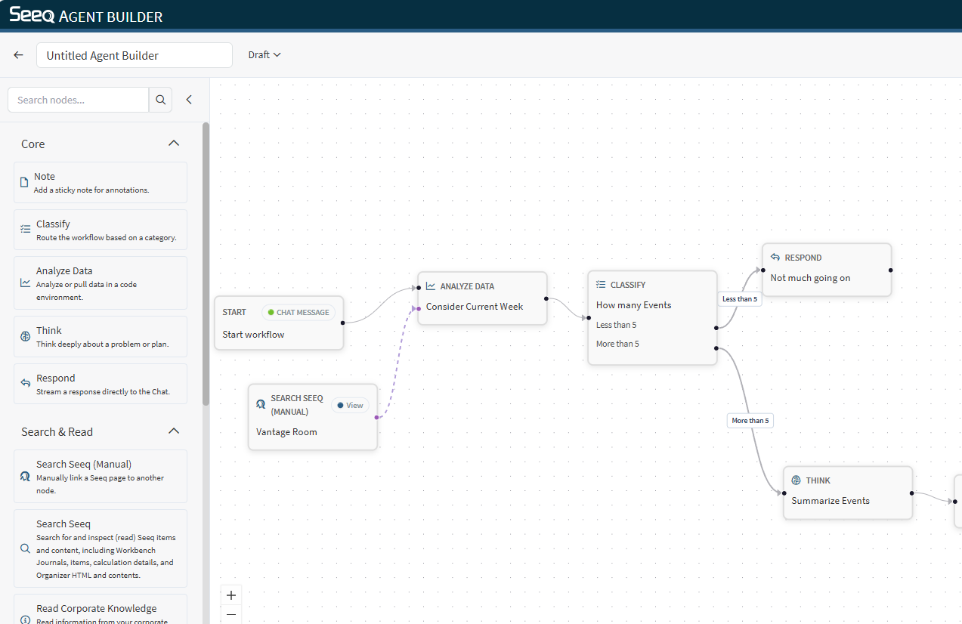Click the search magnifier button
Image resolution: width=962 pixels, height=624 pixels.
160,100
